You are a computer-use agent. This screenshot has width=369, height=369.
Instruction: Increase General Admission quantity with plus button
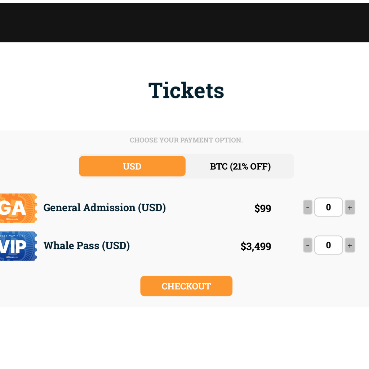(x=350, y=207)
